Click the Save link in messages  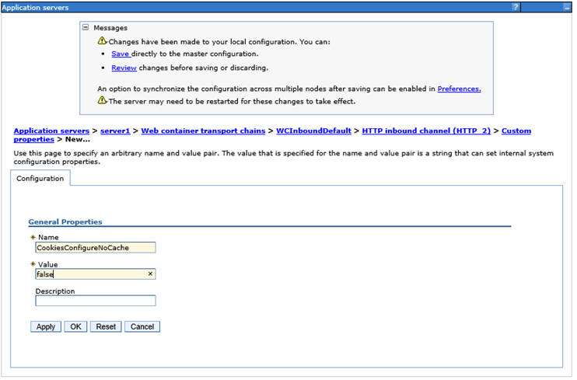pyautogui.click(x=121, y=54)
